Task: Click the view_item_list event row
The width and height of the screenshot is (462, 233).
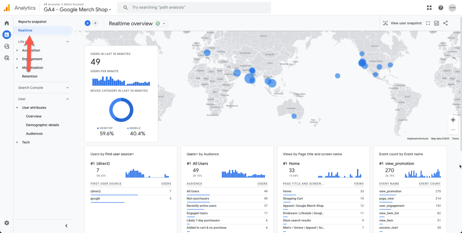Action: 410,213
